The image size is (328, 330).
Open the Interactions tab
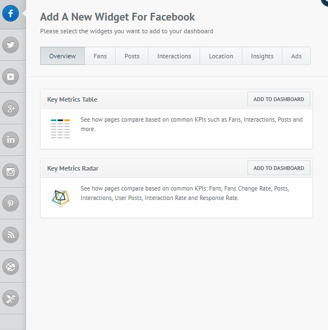click(174, 56)
